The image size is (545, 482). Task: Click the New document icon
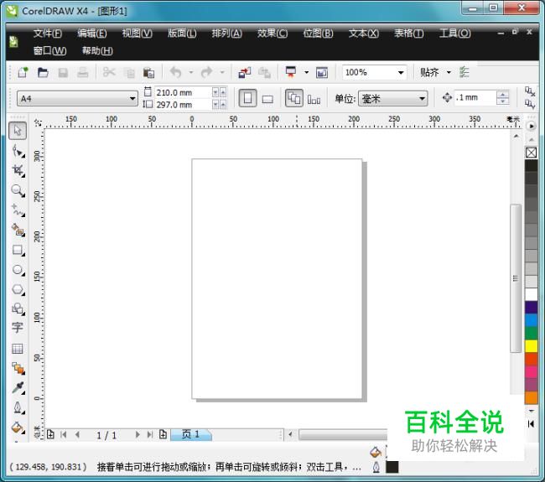(x=23, y=73)
